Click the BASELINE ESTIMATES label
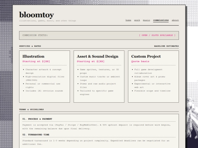198x148 pixels. pyautogui.click(x=166, y=46)
